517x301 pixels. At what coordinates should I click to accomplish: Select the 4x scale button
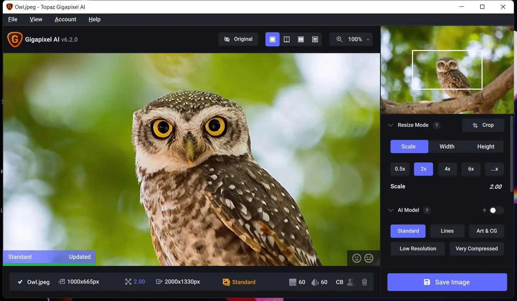click(447, 169)
